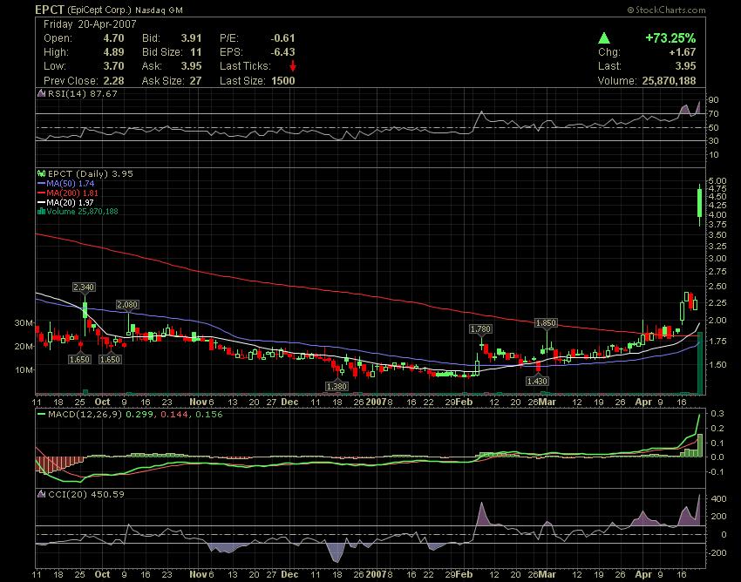The width and height of the screenshot is (741, 582).
Task: Click the green up triangle beside +73.25%
Action: click(x=603, y=37)
